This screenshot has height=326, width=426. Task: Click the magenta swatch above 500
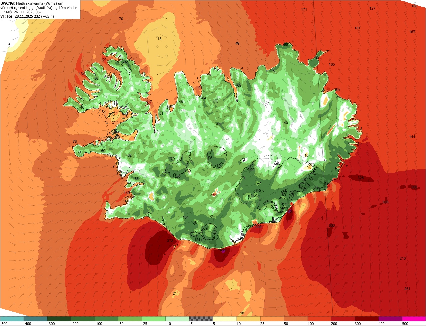pos(414,319)
